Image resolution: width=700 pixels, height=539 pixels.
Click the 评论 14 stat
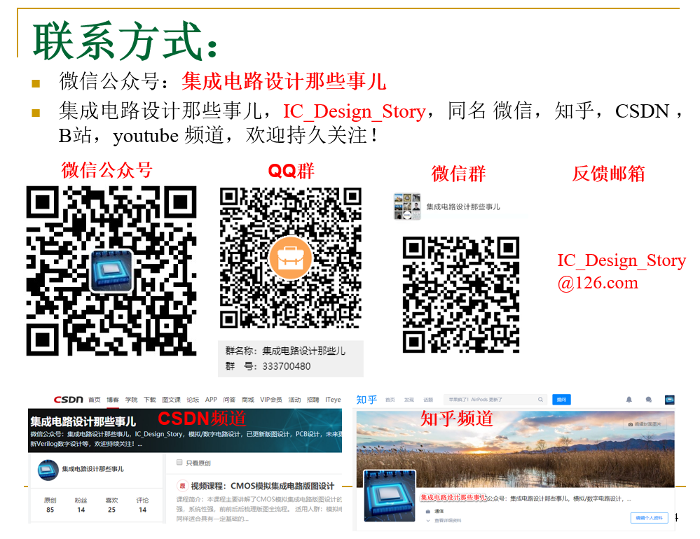tap(142, 505)
